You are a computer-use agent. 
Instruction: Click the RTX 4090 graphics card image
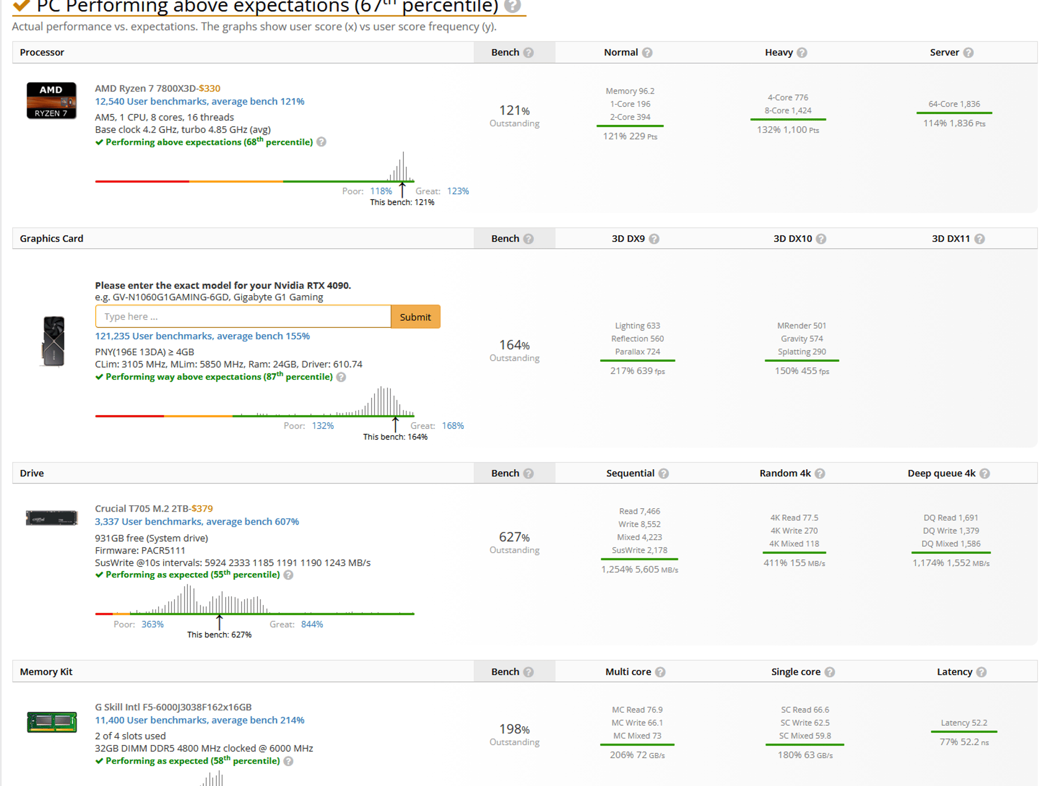[53, 341]
